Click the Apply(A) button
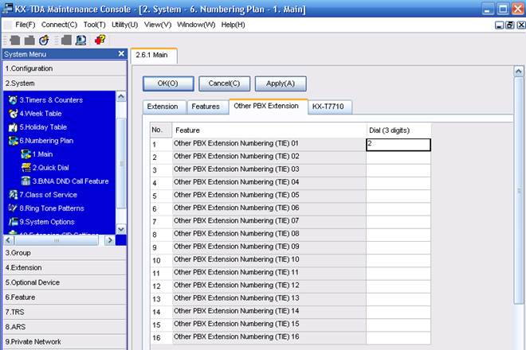This screenshot has width=526, height=350. (281, 84)
